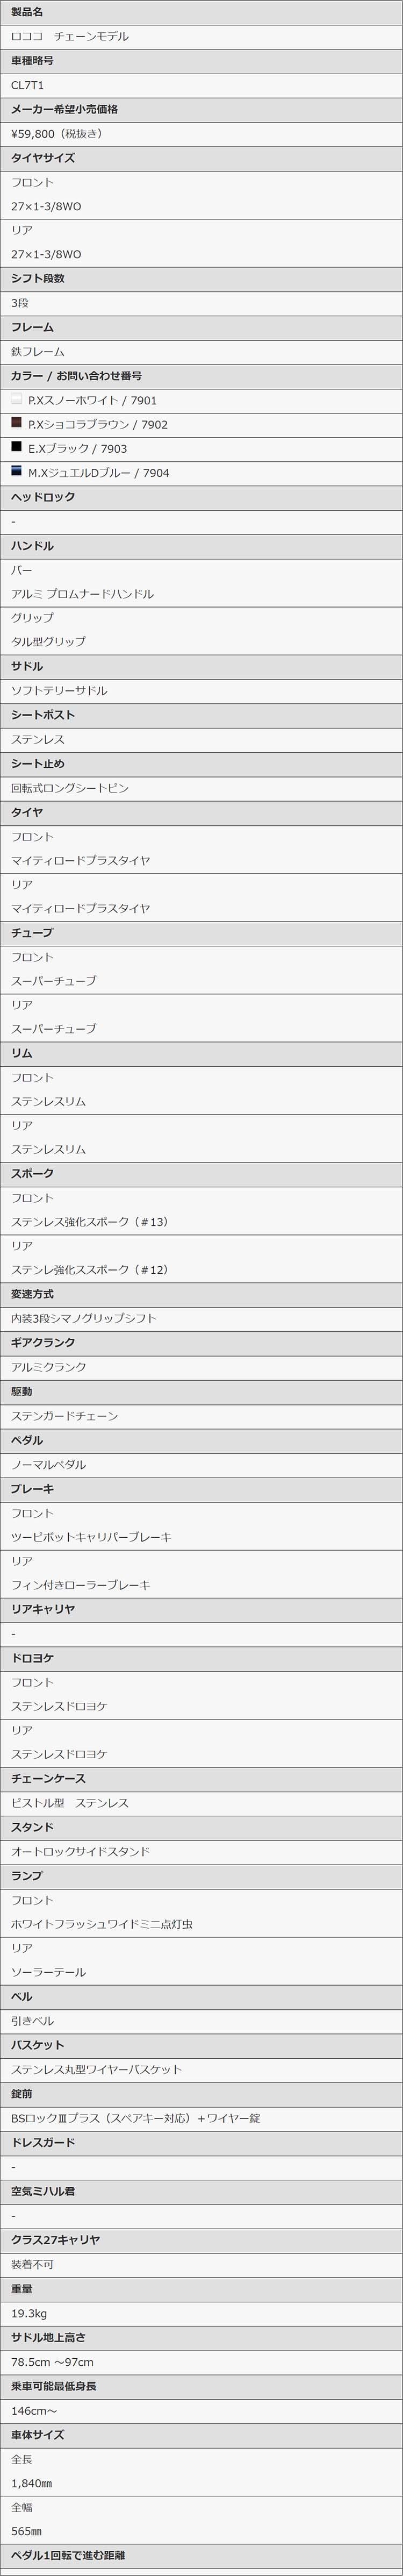Screen dimensions: 403x2576
Task: Select the 'E.Xブラック / 7903' text
Action: coord(77,449)
